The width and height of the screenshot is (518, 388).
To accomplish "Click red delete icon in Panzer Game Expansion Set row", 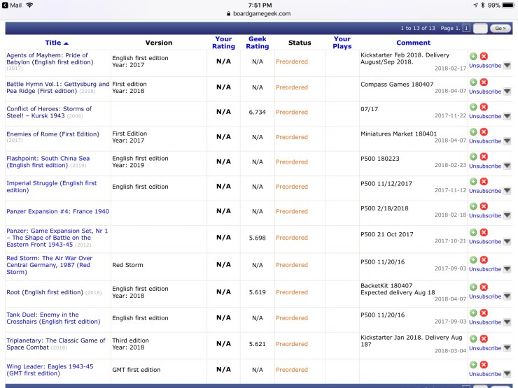I will 484,232.
